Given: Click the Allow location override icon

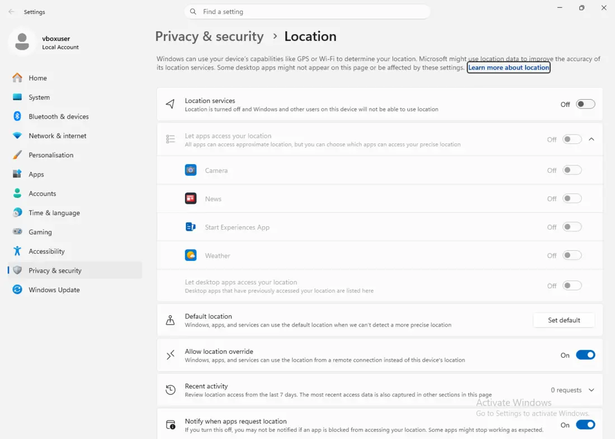Looking at the screenshot, I should (170, 355).
